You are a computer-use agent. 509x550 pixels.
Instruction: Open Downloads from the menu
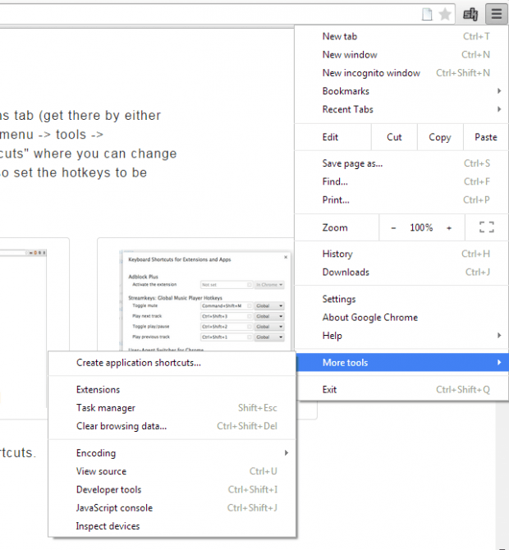pos(401,273)
